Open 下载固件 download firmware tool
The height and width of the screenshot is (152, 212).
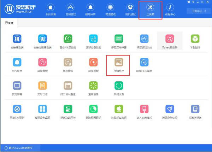195,42
